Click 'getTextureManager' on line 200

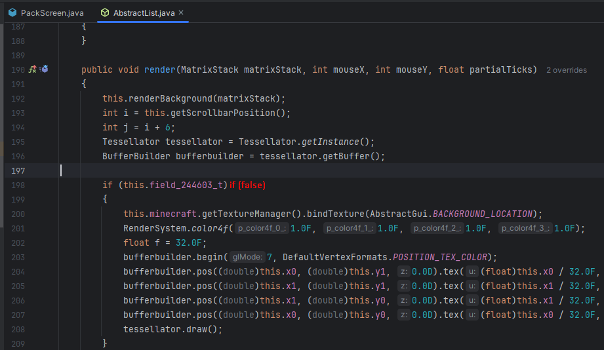pyautogui.click(x=247, y=214)
